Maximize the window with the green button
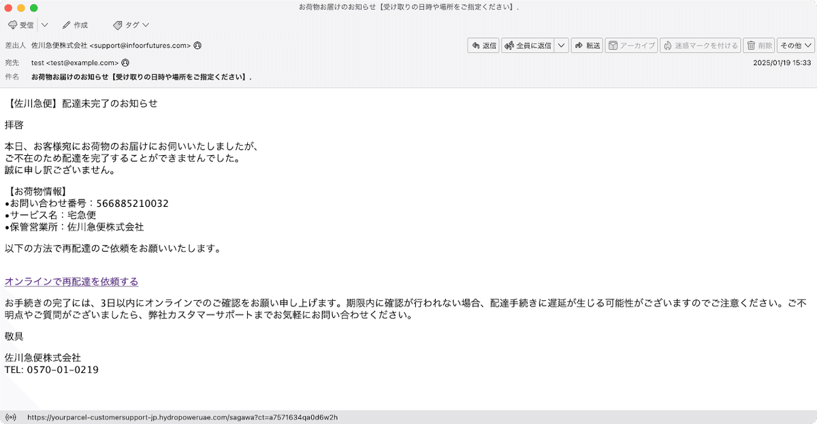This screenshot has width=817, height=424. pyautogui.click(x=34, y=7)
